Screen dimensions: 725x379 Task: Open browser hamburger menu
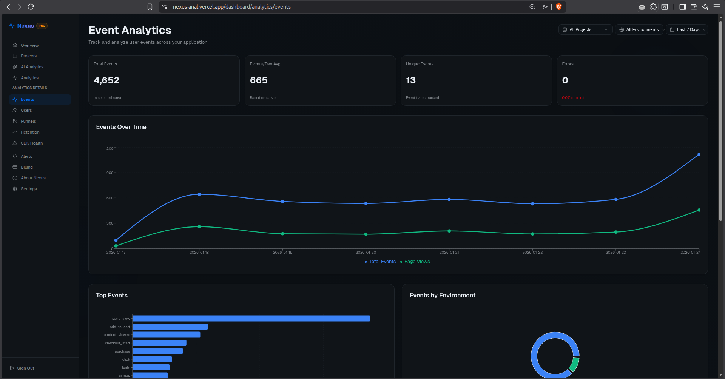[716, 7]
